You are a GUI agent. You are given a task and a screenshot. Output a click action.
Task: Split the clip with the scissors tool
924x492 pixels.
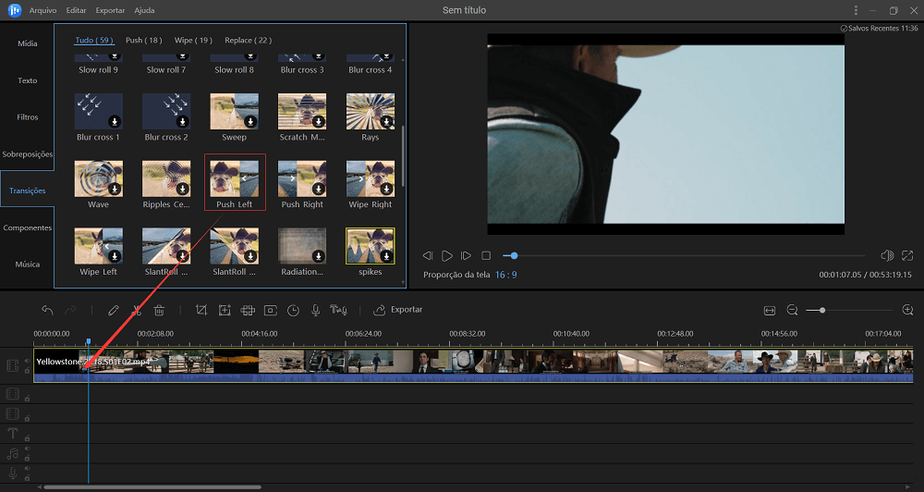click(137, 310)
